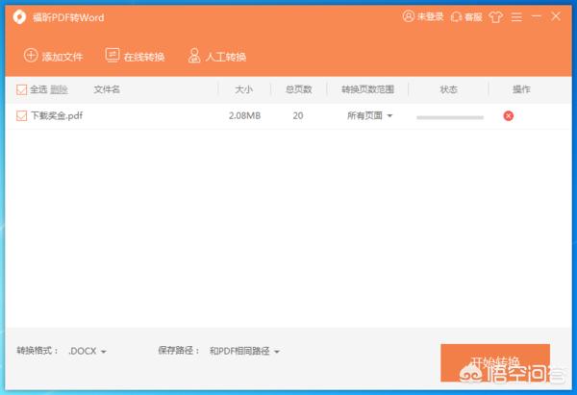Screen dimensions: 577x395
Task: Open the hamburger menu in title bar
Action: (x=519, y=16)
